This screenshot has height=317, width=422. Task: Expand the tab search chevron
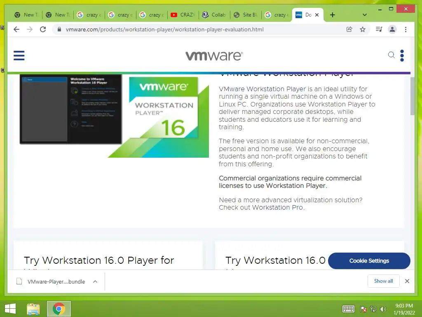click(365, 15)
